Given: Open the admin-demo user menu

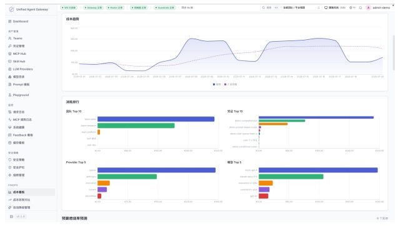Looking at the screenshot, I should [378, 8].
